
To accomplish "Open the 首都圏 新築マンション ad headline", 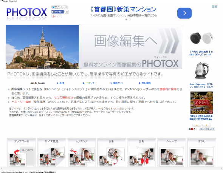I will point(123,9).
